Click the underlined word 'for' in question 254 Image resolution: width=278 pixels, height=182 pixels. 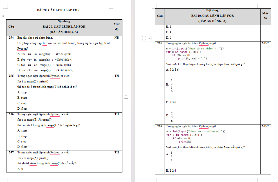[45, 43]
